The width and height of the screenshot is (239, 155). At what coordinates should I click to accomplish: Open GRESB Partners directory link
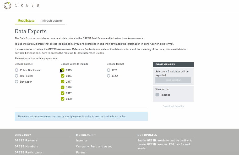(x=26, y=140)
